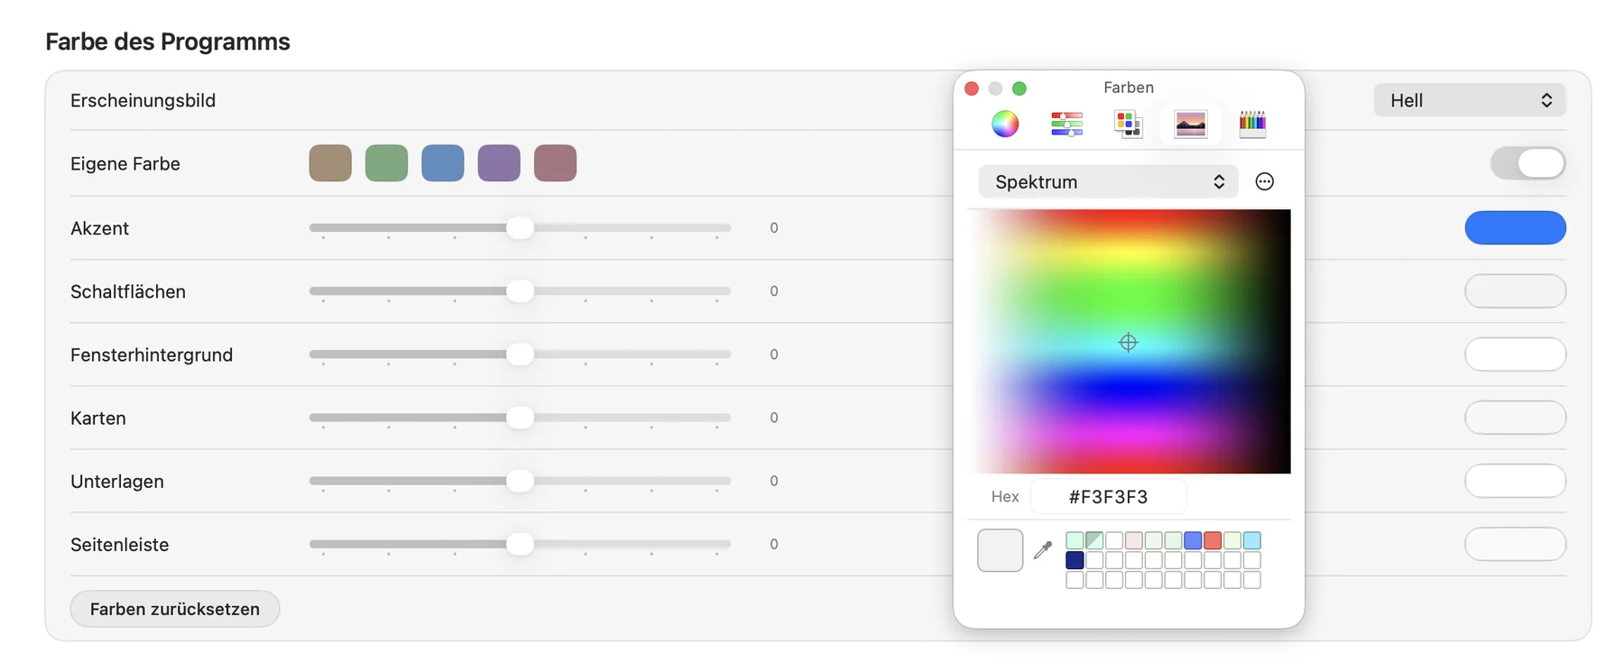Toggle the Eigene Farbe switch

(1528, 163)
